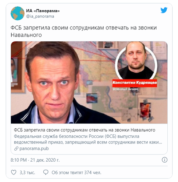Open the card headline below the image

[x=85, y=130]
